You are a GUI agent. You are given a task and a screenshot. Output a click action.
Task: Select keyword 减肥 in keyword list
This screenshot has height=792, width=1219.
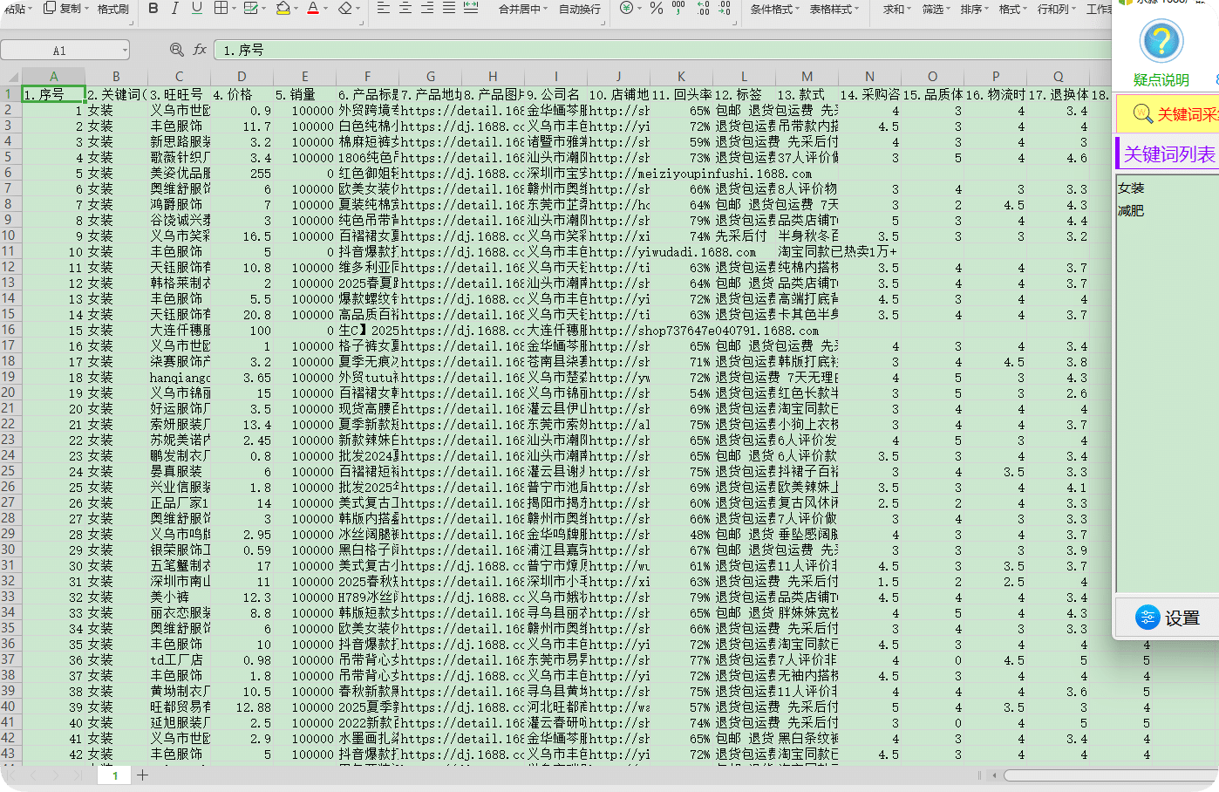(x=1131, y=211)
